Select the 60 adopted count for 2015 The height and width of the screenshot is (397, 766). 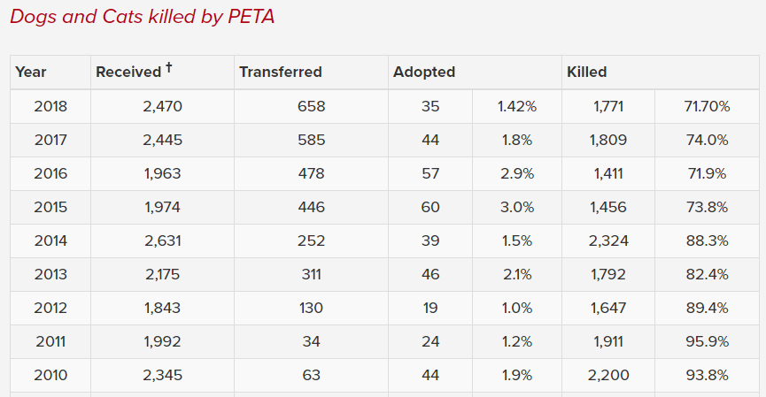(430, 207)
